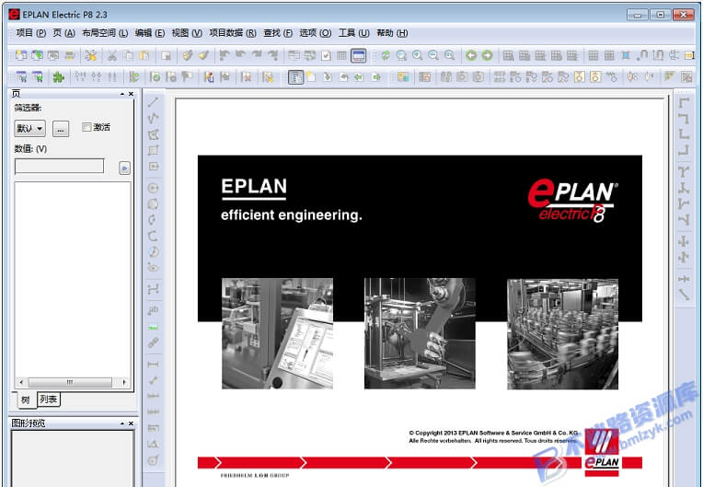Switch to the 树 tab

pyautogui.click(x=26, y=400)
